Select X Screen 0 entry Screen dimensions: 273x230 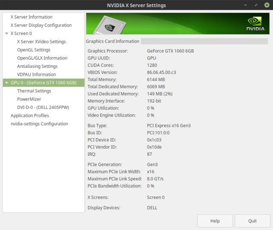pyautogui.click(x=21, y=33)
